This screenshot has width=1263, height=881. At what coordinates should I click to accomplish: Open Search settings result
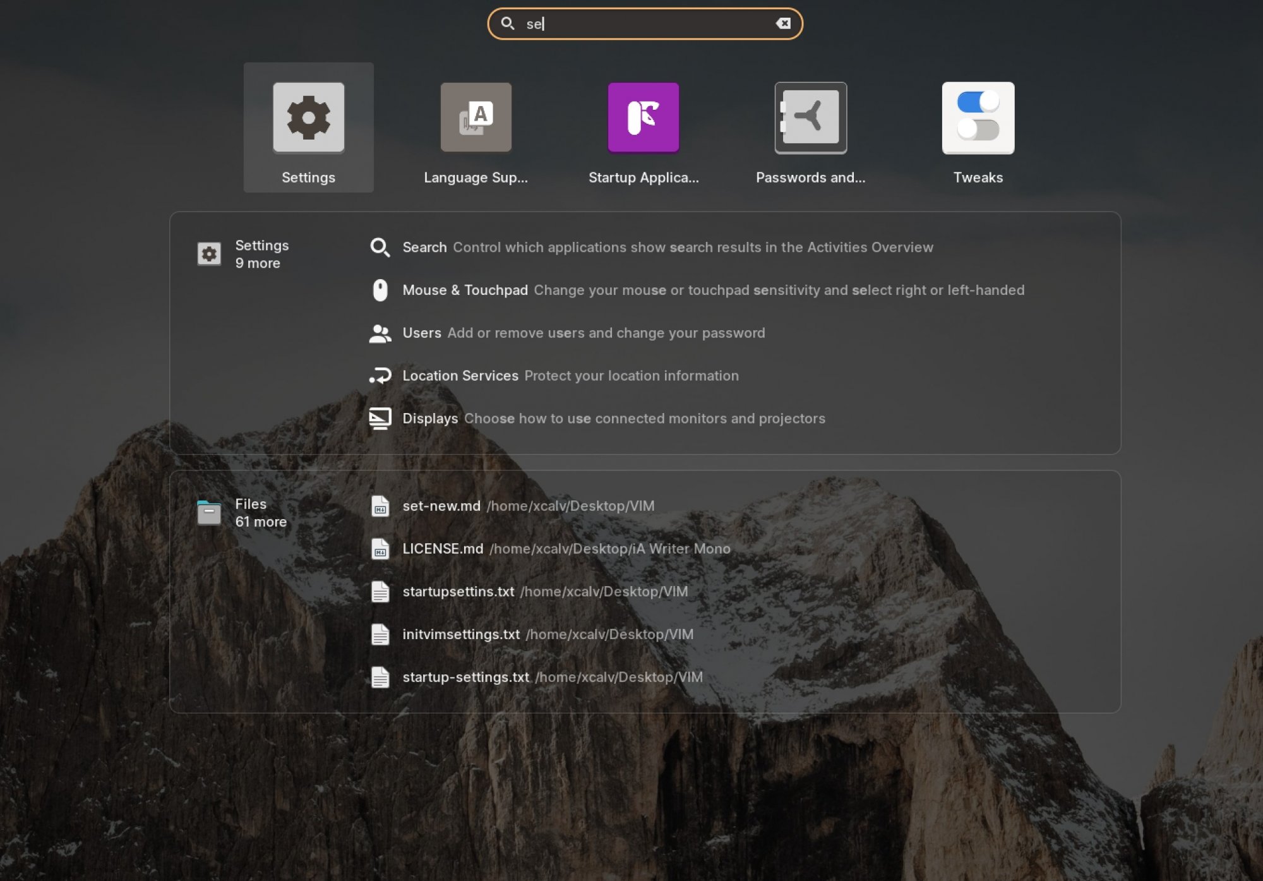coord(667,247)
